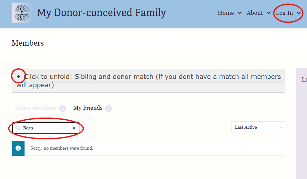Click the magnifier icon in member search
This screenshot has height=179, width=307.
pyautogui.click(x=18, y=128)
